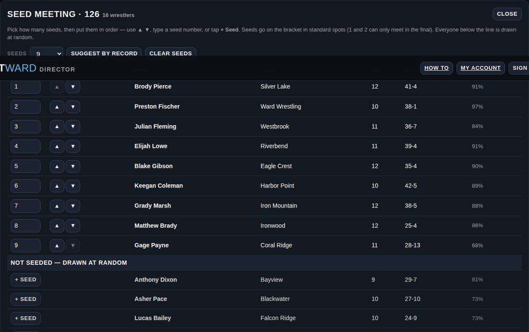Move Julian Fleming up one seed

click(57, 127)
